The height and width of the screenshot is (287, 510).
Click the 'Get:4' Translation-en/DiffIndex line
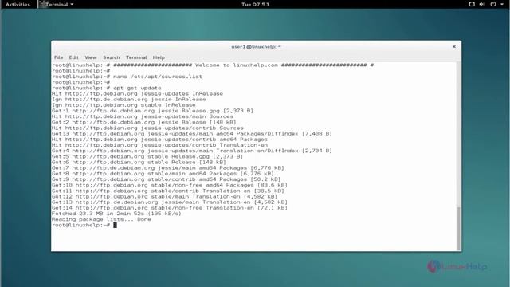tap(192, 151)
